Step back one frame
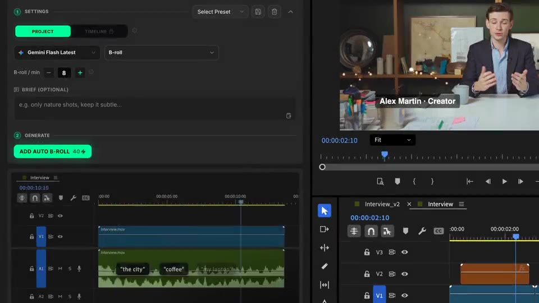 (x=488, y=181)
